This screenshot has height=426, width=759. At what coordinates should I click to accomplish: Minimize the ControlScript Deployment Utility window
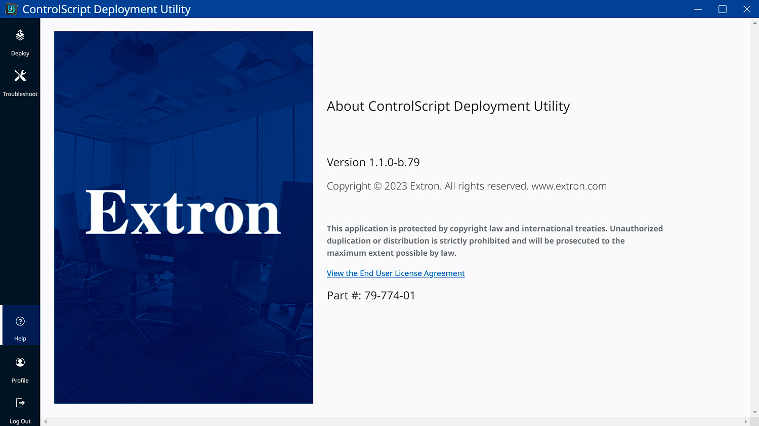tap(698, 9)
